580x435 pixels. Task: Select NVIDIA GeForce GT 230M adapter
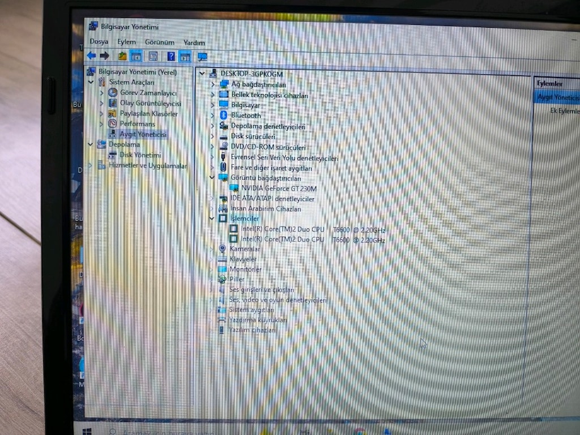(279, 188)
